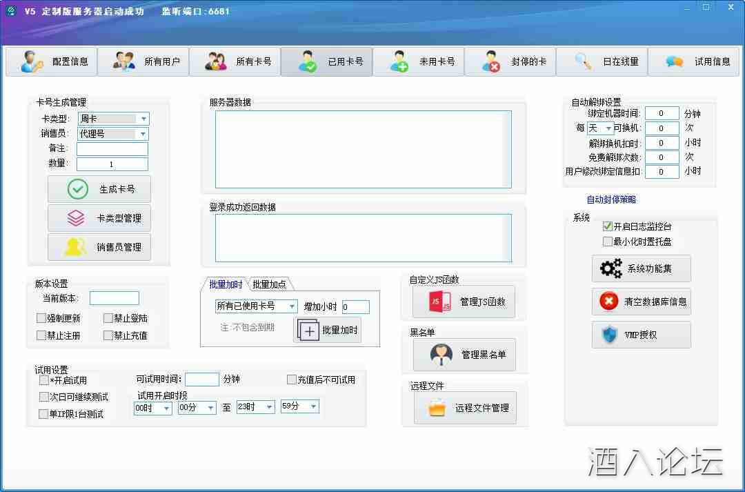
Task: Open 管理黑名单 manager
Action: pyautogui.click(x=464, y=355)
